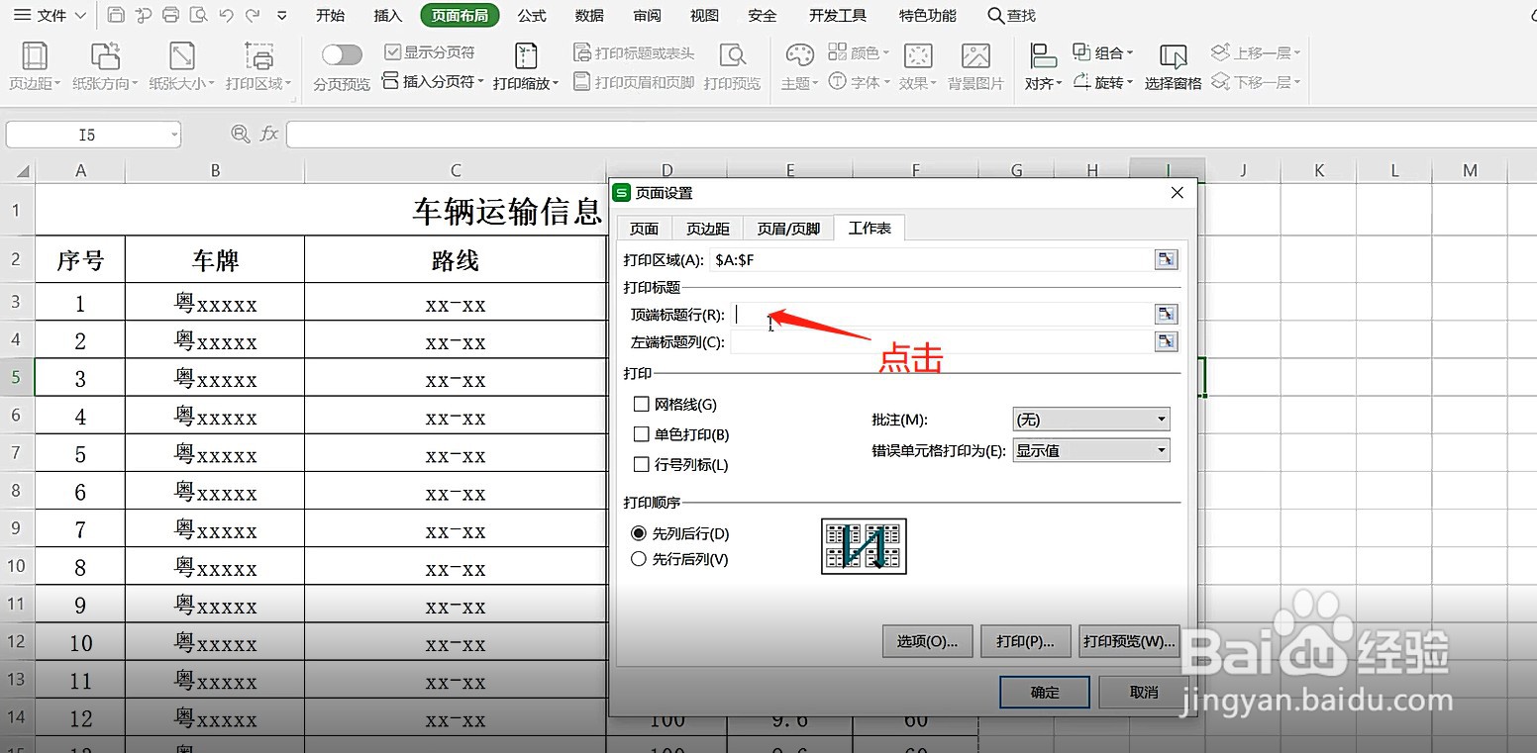Click the 取消 cancel button
The height and width of the screenshot is (753, 1537).
click(1144, 693)
